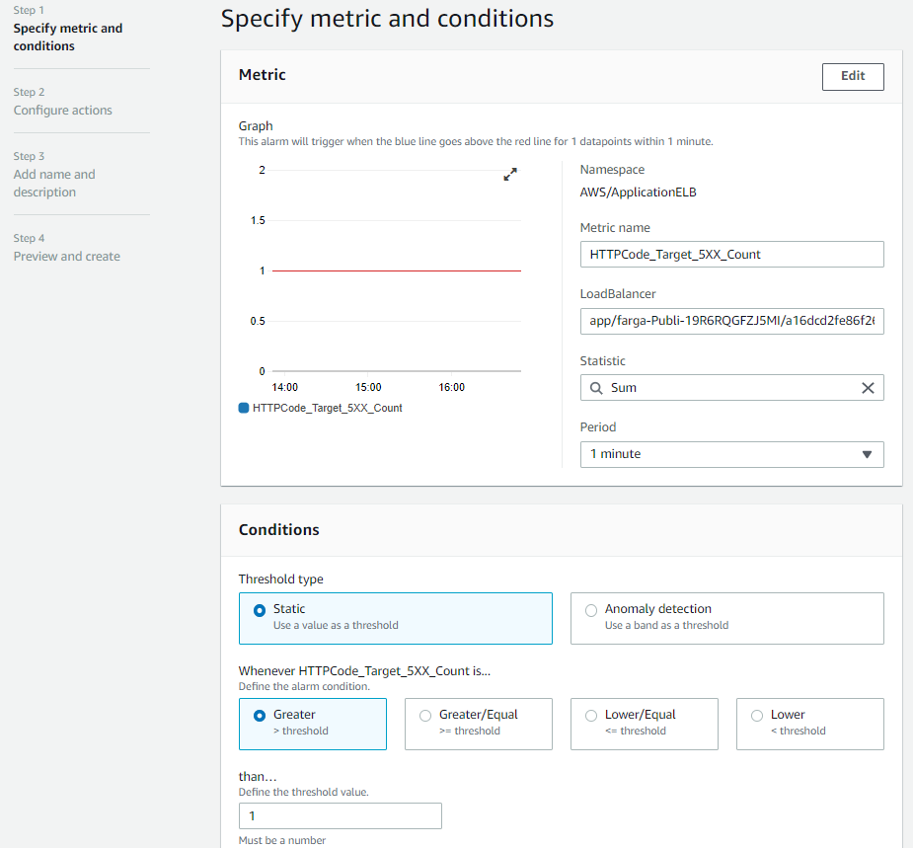Image resolution: width=913 pixels, height=848 pixels.
Task: Choose the Lower than threshold condition
Action: (x=757, y=714)
